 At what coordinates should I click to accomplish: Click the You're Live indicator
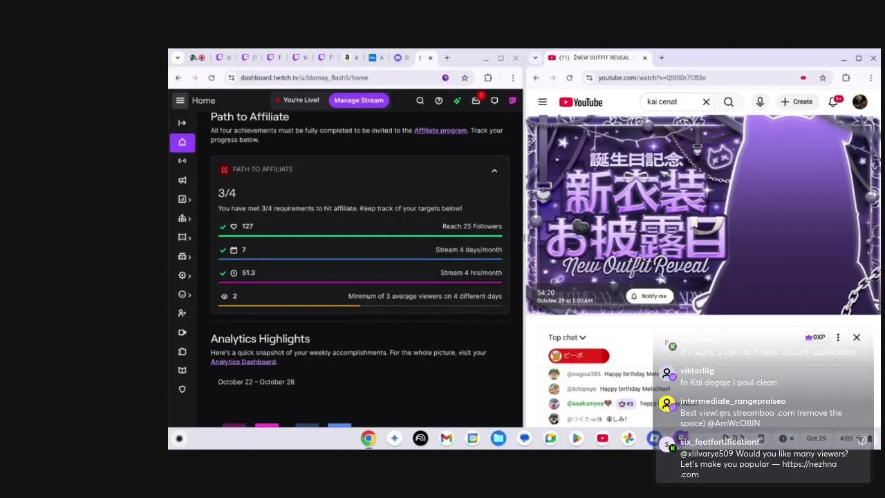[297, 100]
